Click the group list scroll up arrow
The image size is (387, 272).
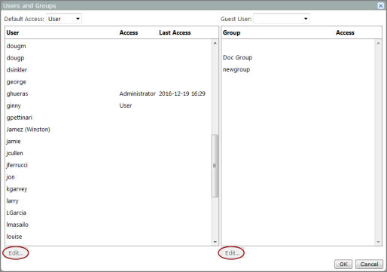[x=378, y=43]
